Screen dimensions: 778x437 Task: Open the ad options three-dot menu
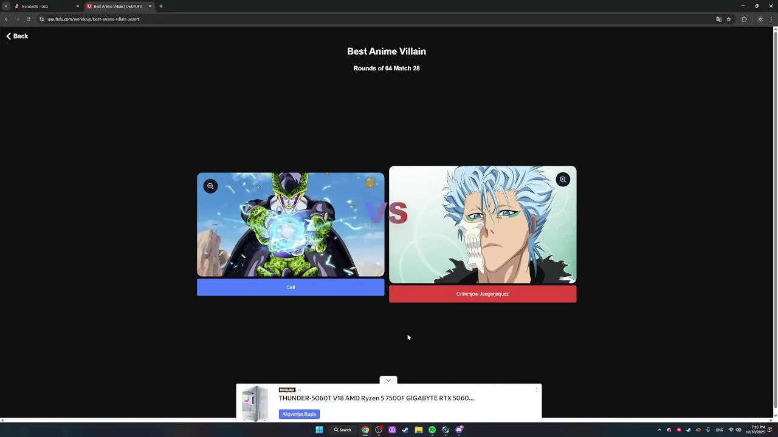tap(537, 390)
